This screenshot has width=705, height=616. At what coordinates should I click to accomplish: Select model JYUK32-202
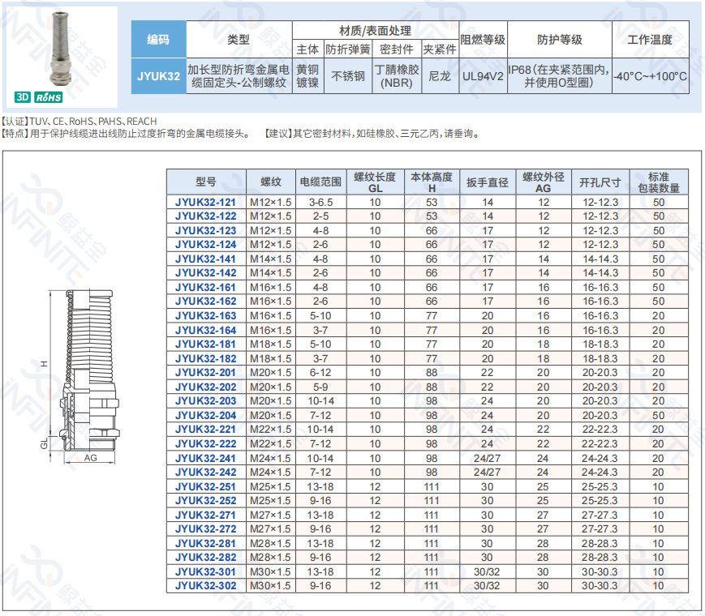[206, 387]
